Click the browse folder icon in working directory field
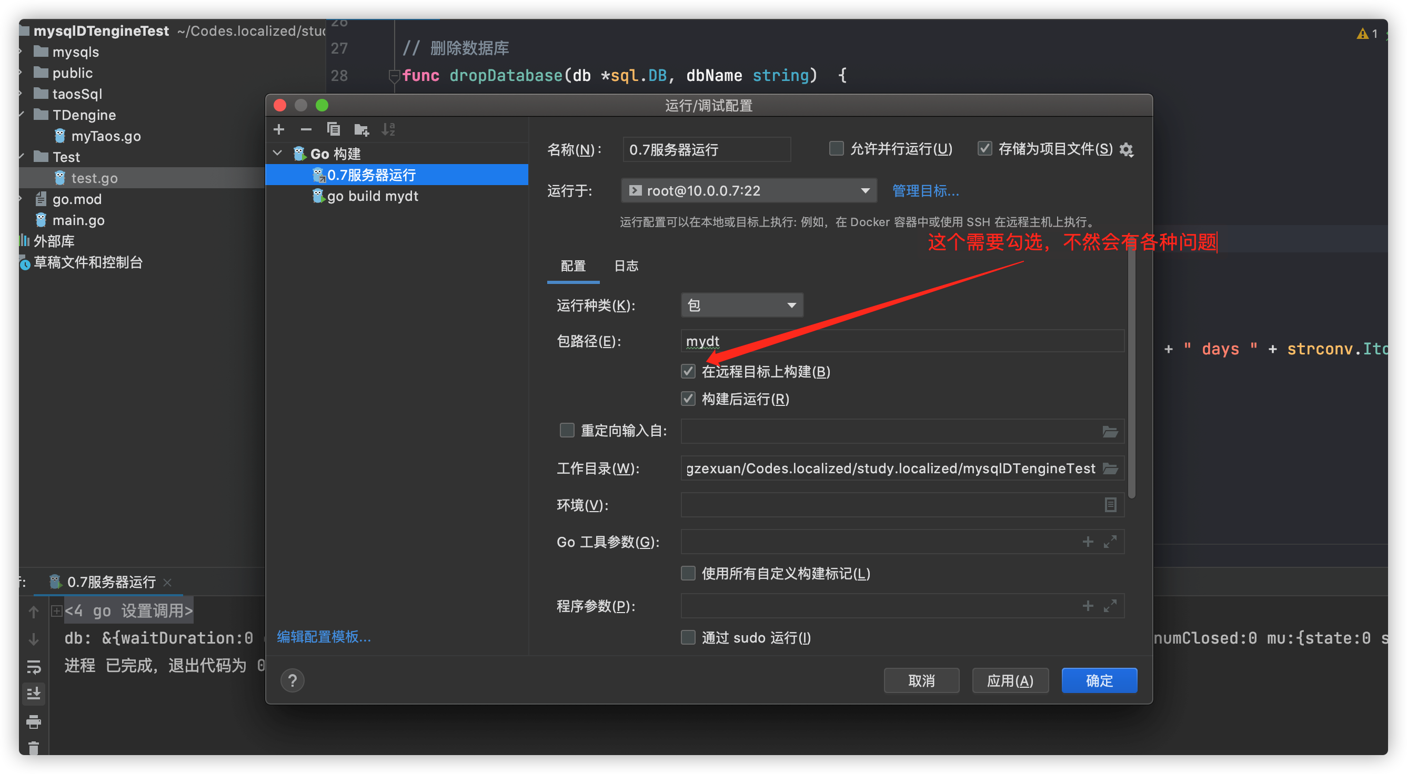 coord(1110,469)
